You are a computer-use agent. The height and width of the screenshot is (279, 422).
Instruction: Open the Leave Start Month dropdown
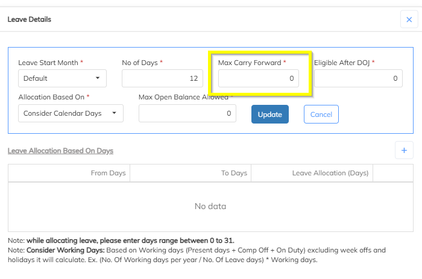(62, 78)
